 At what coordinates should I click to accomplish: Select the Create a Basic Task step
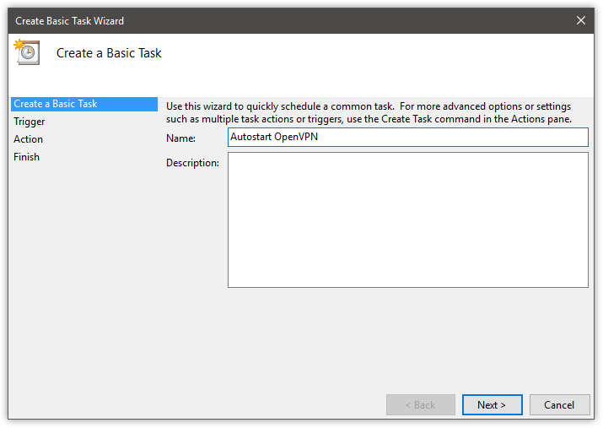tap(84, 104)
